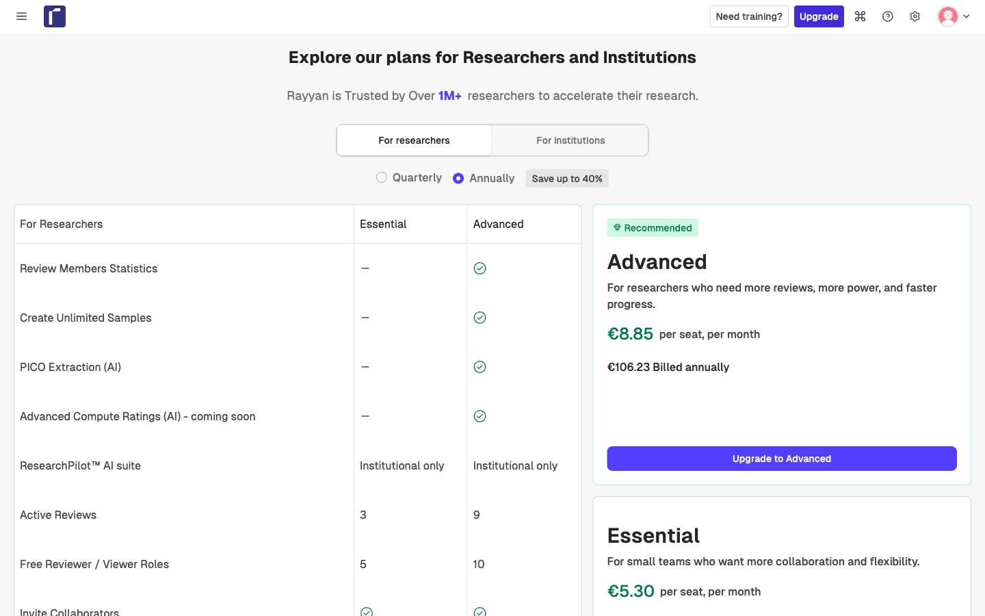The width and height of the screenshot is (985, 616).
Task: Click the Save up to 40% badge
Action: point(567,179)
